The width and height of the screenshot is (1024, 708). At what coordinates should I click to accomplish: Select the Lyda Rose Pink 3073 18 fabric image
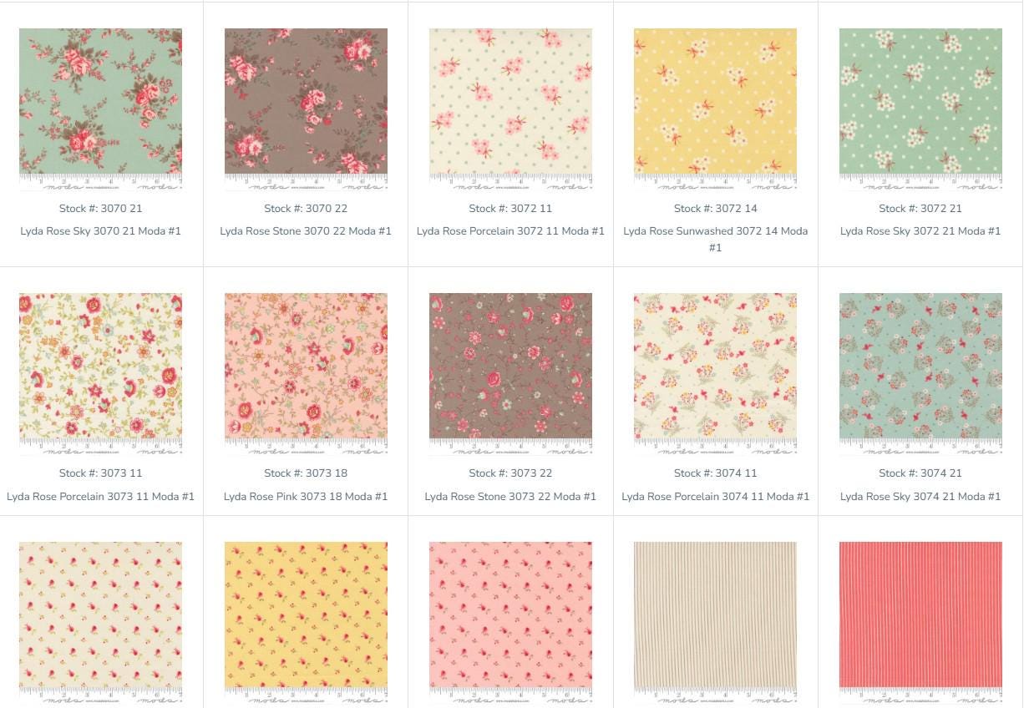coord(306,374)
